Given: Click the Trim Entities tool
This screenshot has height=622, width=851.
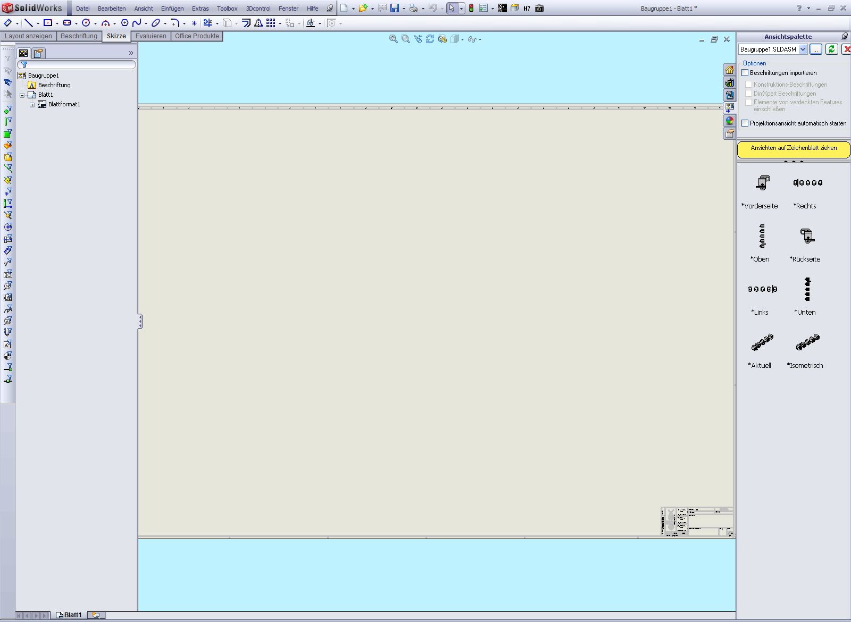Looking at the screenshot, I should pyautogui.click(x=208, y=23).
